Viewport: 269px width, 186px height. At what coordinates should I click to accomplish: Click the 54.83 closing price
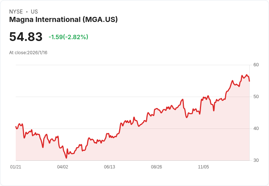tap(26, 37)
